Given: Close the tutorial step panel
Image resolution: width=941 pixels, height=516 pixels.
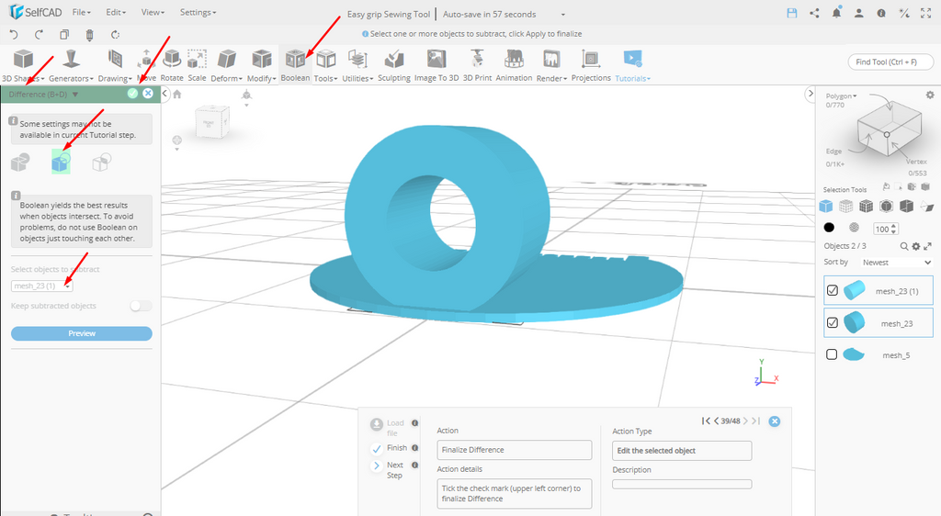Looking at the screenshot, I should [774, 421].
